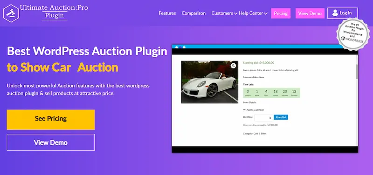Click the Add to watchlist! link
The height and width of the screenshot is (175, 373).
click(255, 110)
